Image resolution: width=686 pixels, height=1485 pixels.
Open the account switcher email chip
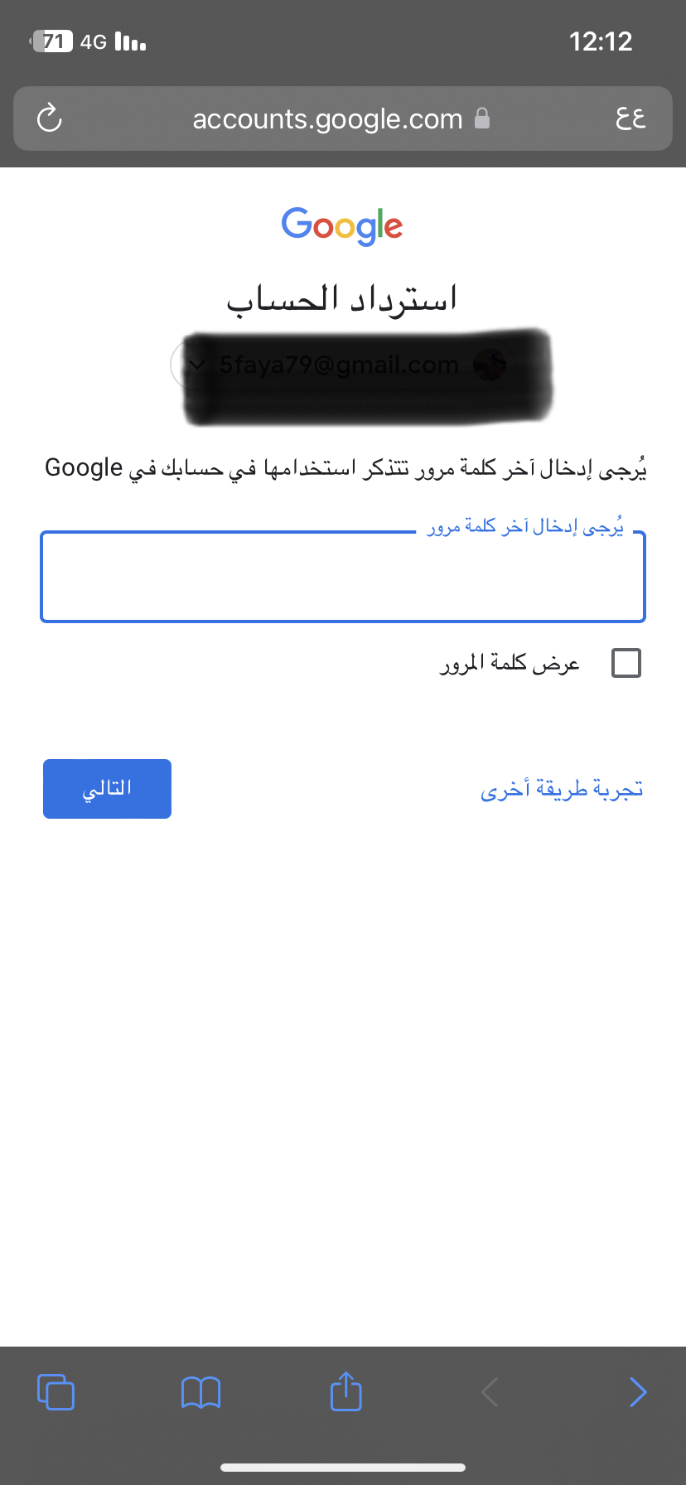click(342, 364)
